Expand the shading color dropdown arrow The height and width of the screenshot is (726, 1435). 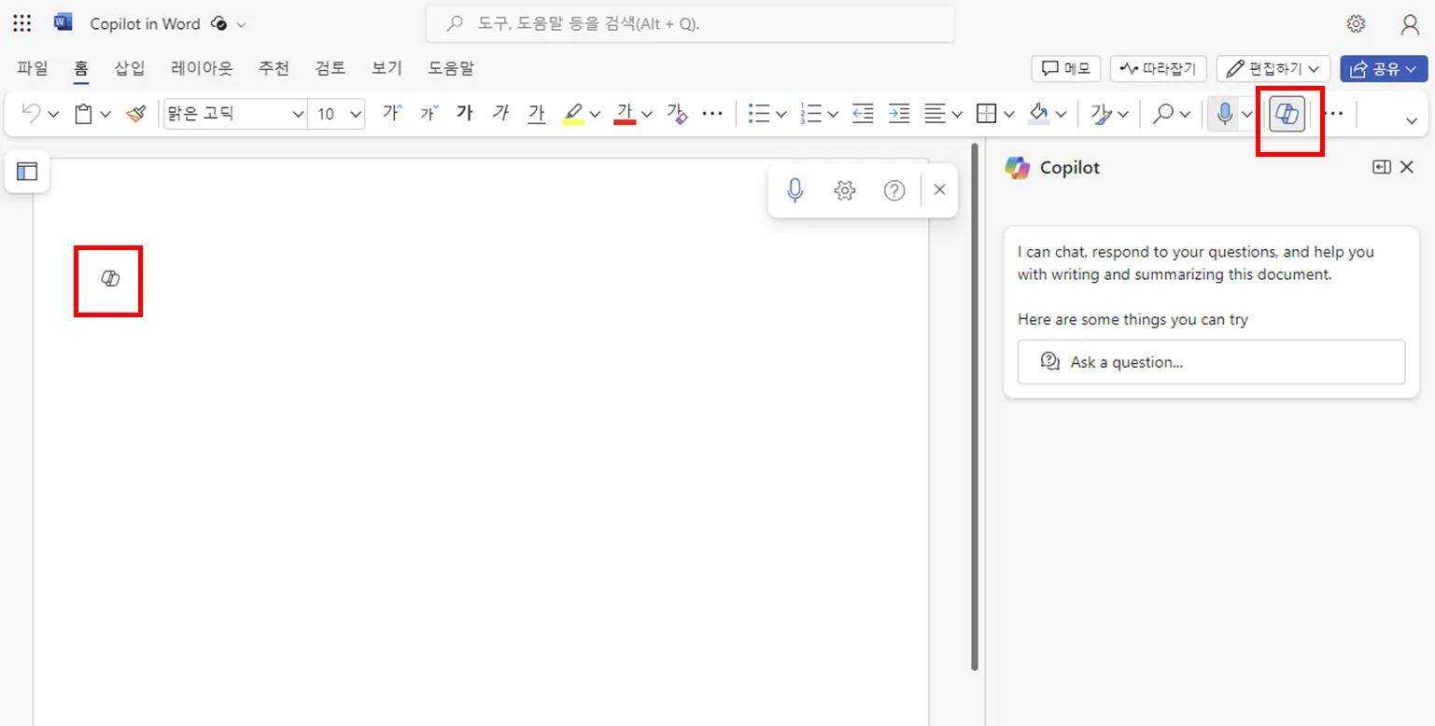pos(1061,115)
